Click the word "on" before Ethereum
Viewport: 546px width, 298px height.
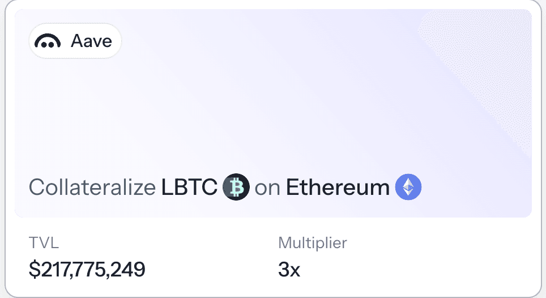(x=267, y=189)
